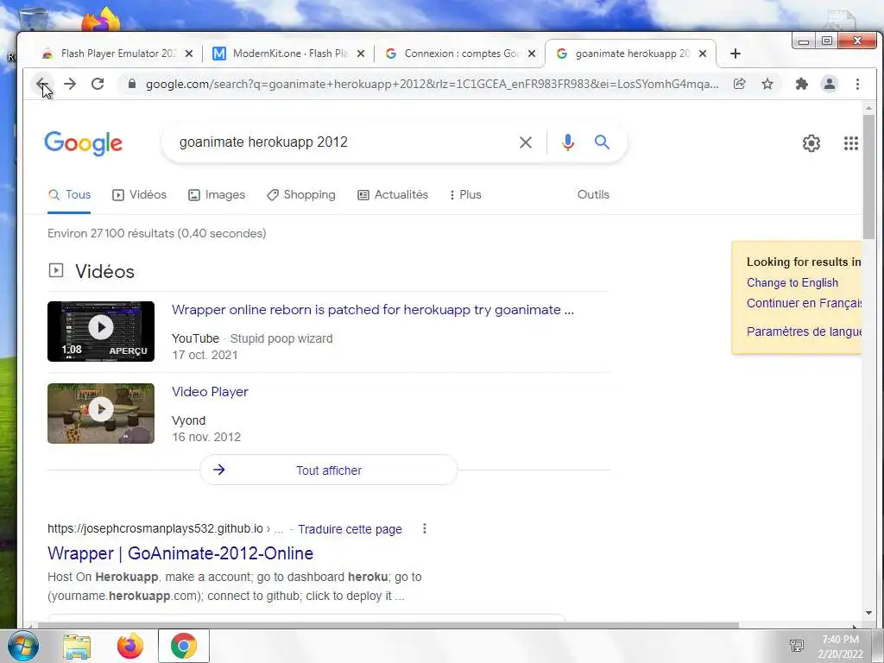This screenshot has width=884, height=663.
Task: Open a new tab with plus button
Action: (736, 54)
